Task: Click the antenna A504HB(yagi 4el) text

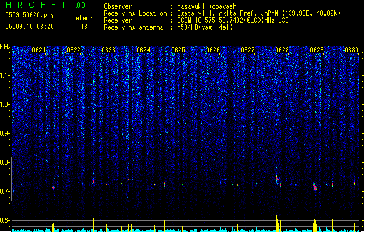Action: (x=205, y=27)
